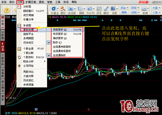
Task: Click the 财 marker on timeline
Action: [36, 109]
